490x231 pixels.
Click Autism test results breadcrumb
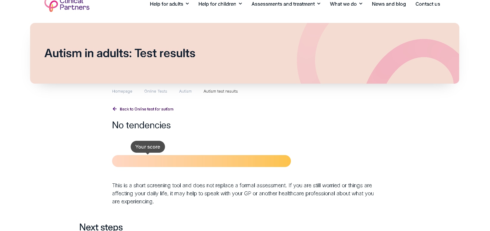(x=221, y=91)
